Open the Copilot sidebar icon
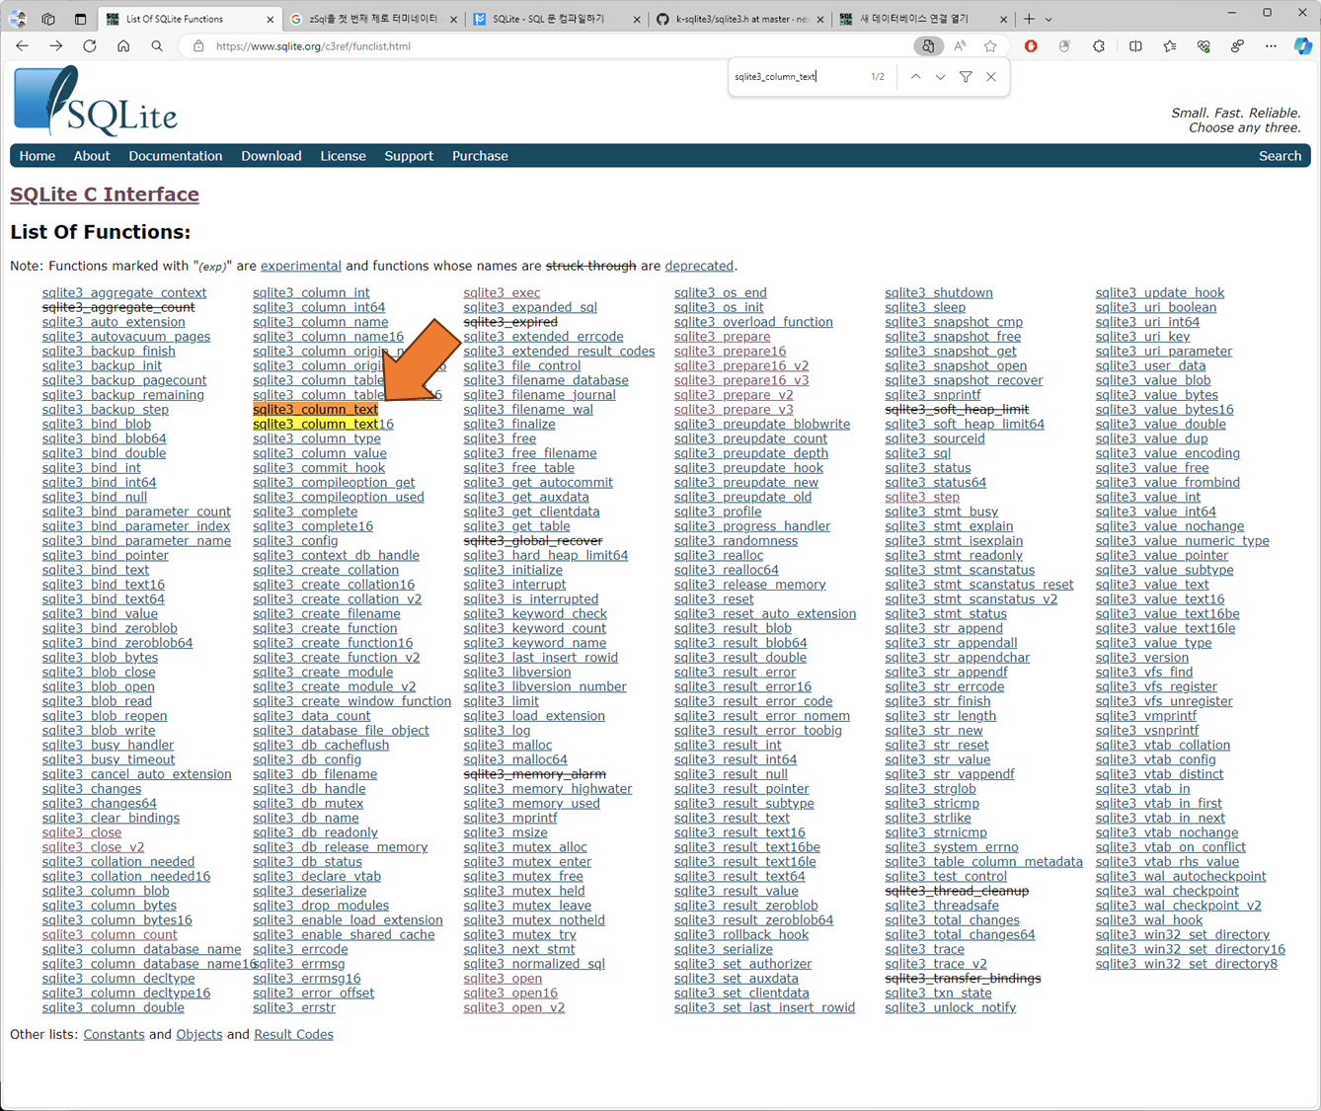 pyautogui.click(x=1303, y=46)
